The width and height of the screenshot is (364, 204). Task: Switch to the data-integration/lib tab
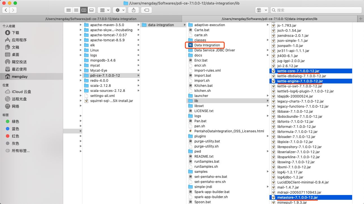click(269, 19)
